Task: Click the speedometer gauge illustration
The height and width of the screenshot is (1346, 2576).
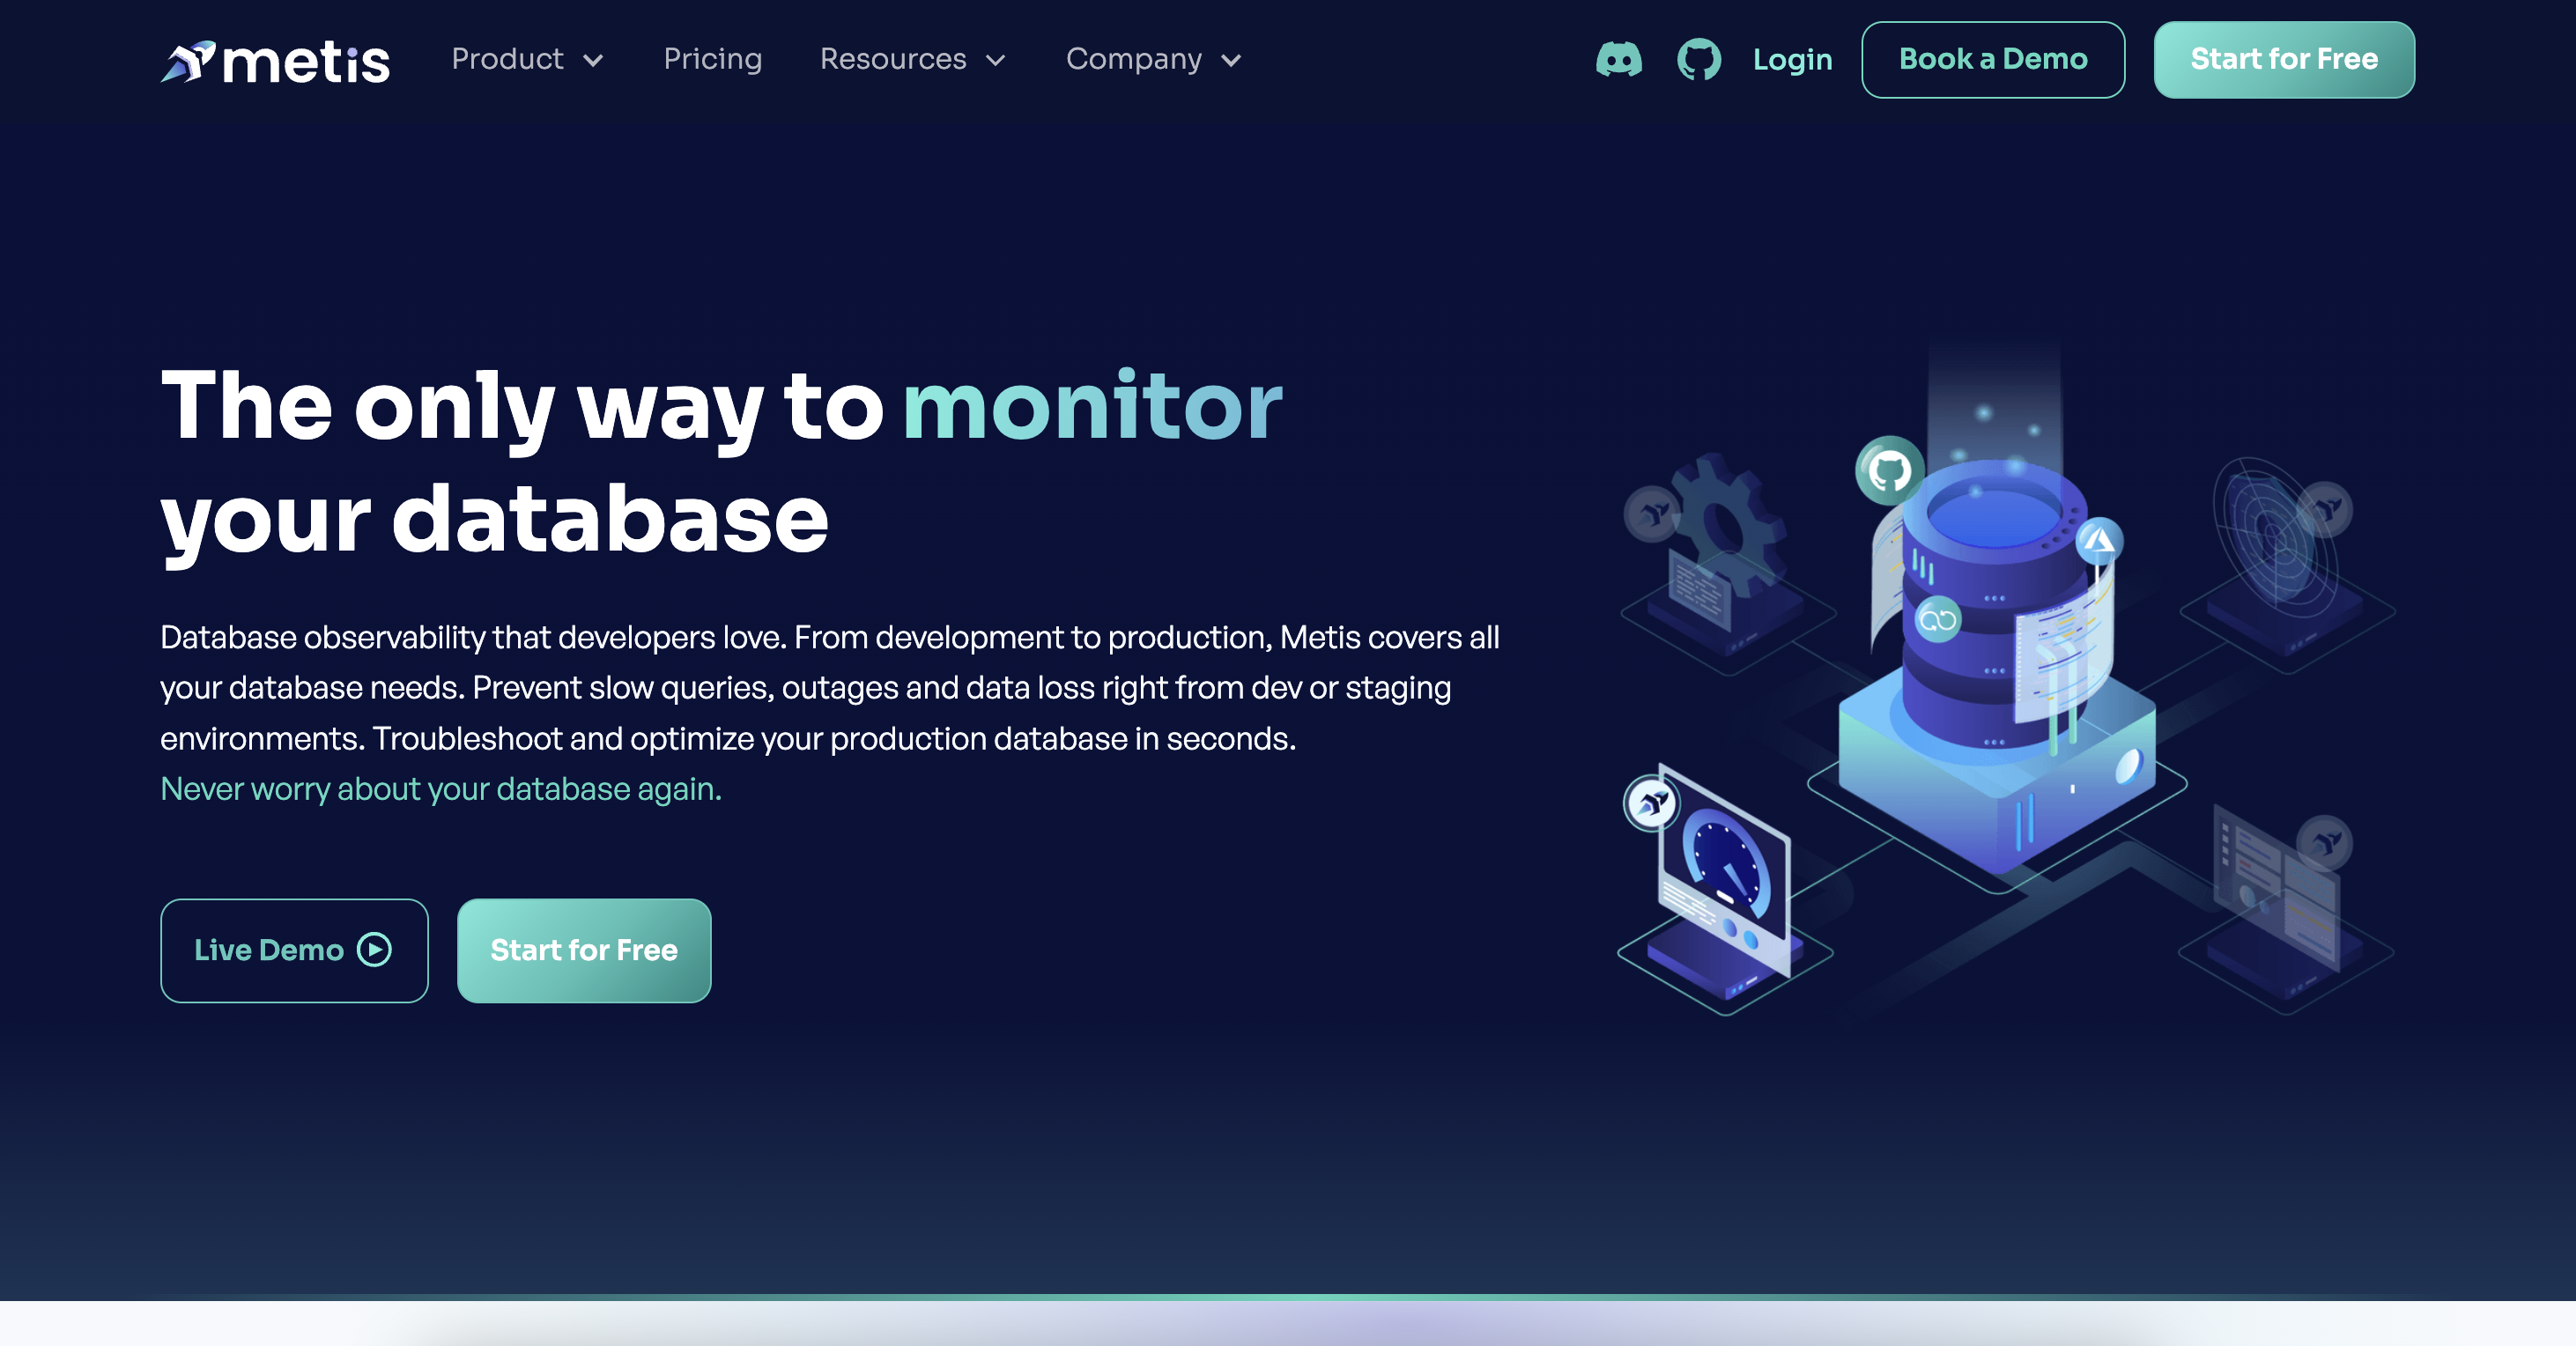Action: coord(1727,865)
